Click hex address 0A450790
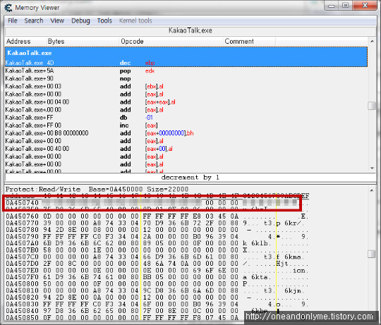This screenshot has width=381, height=325. [x=22, y=236]
